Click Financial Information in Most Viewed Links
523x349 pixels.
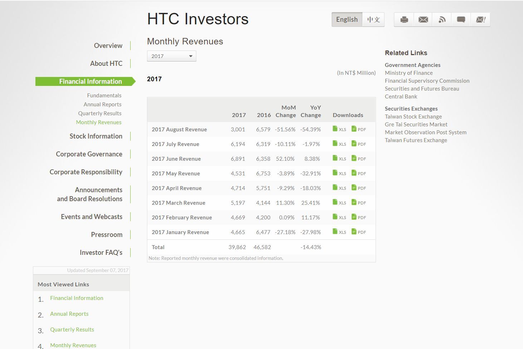tap(77, 298)
